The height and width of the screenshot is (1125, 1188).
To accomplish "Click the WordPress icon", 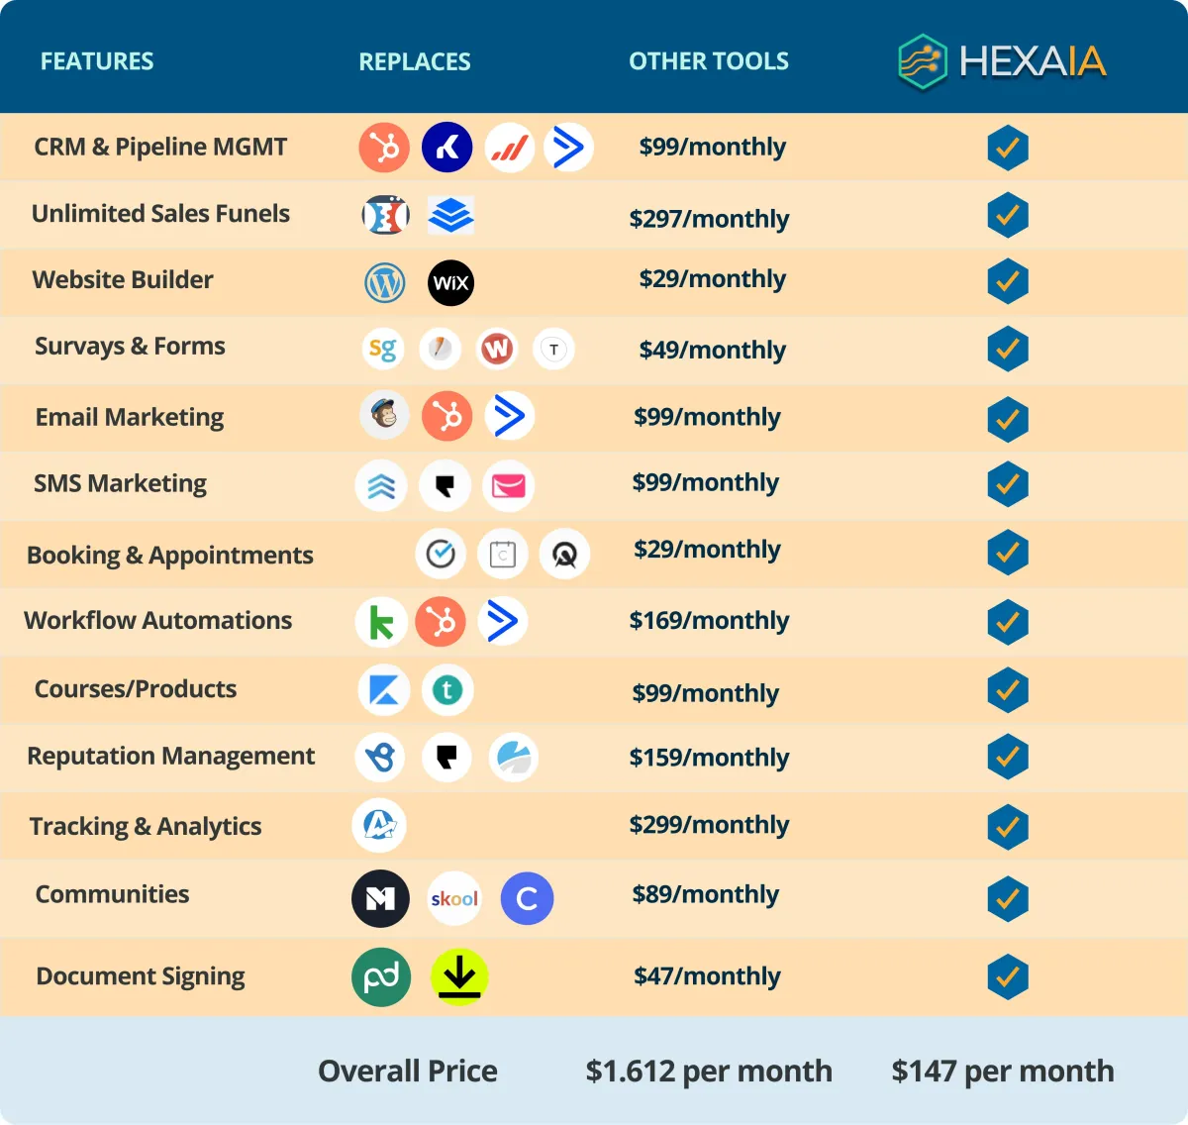I will click(x=385, y=283).
